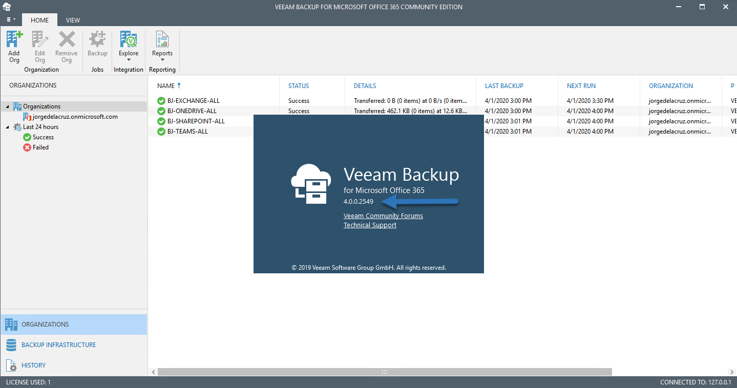This screenshot has height=388, width=737.
Task: Open the Veeam Community Forums link
Action: coord(383,216)
